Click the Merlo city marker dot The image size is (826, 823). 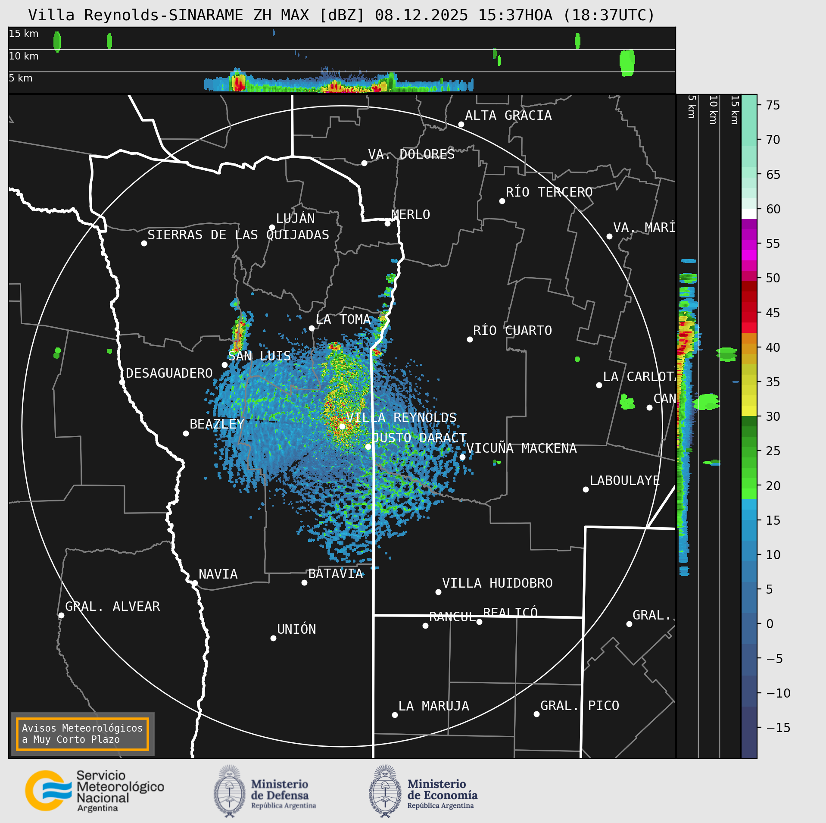[x=387, y=223]
